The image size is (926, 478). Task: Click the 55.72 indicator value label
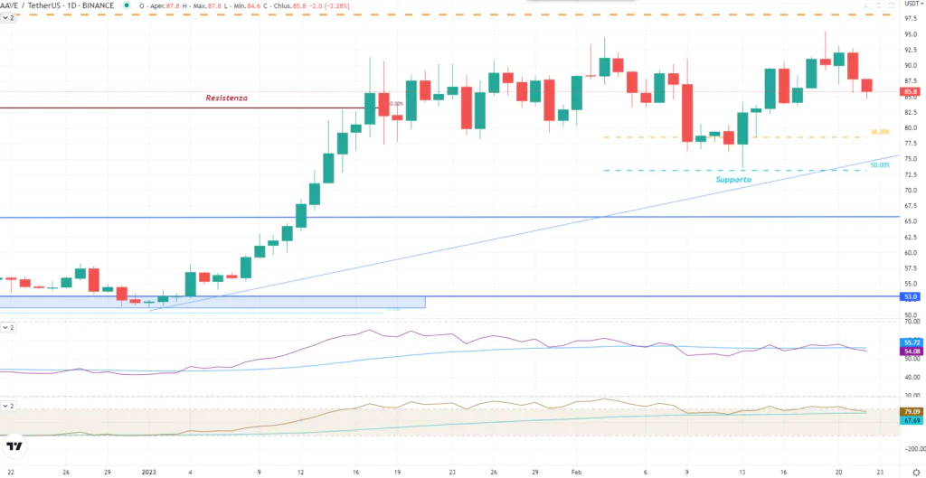tap(910, 342)
